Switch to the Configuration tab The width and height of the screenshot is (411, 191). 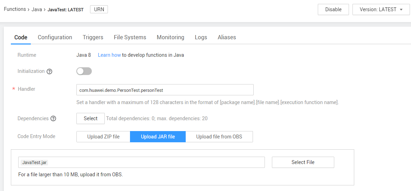tap(55, 37)
